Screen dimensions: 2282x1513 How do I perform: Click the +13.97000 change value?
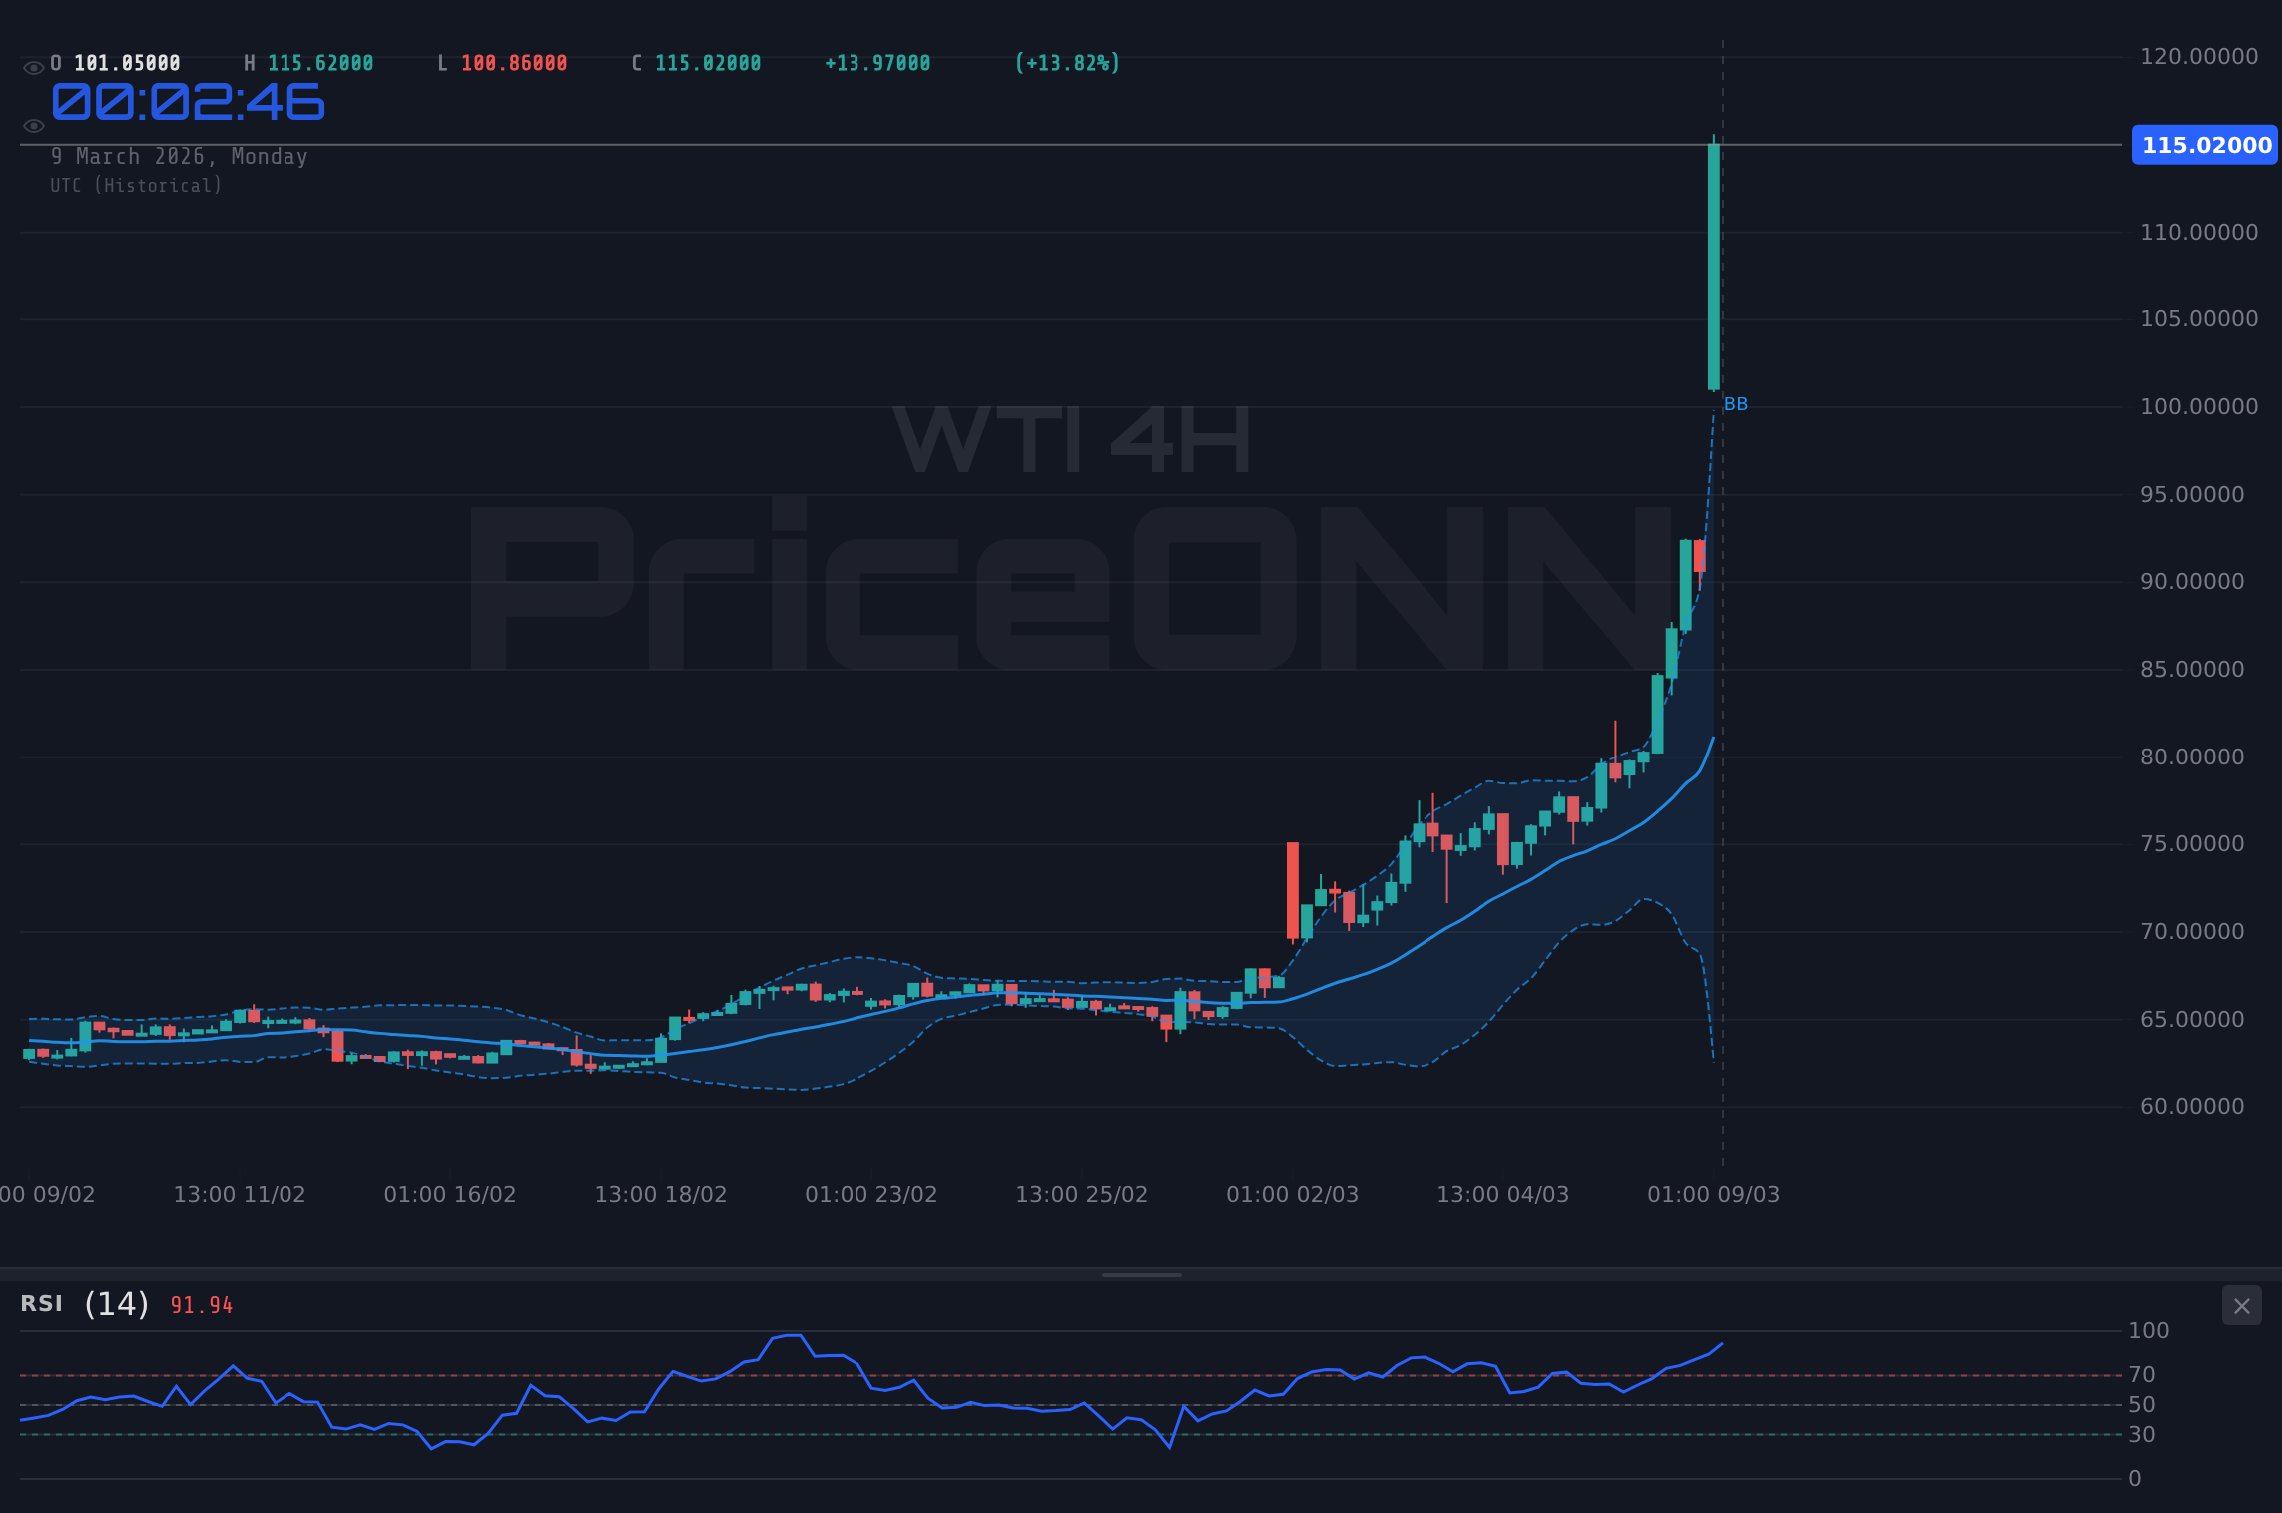(877, 63)
